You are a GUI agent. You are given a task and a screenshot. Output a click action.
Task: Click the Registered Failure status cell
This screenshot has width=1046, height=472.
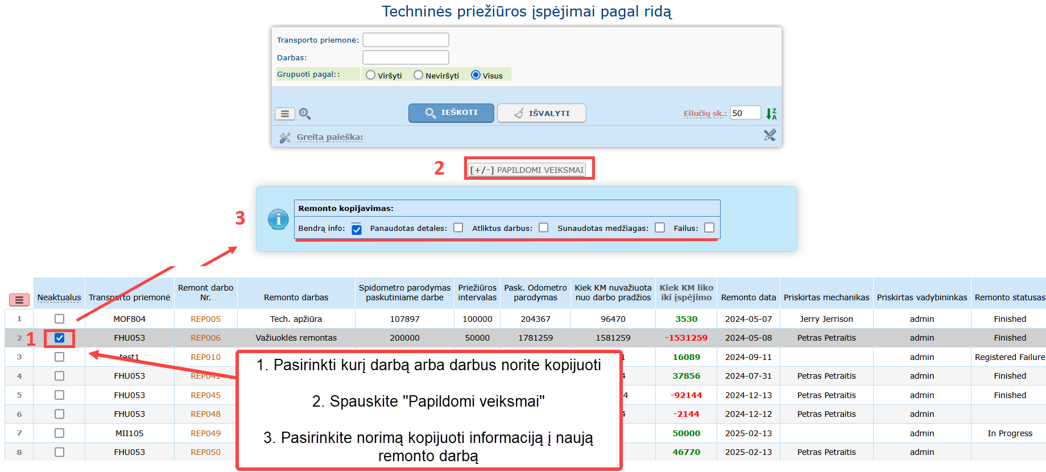tap(1010, 357)
